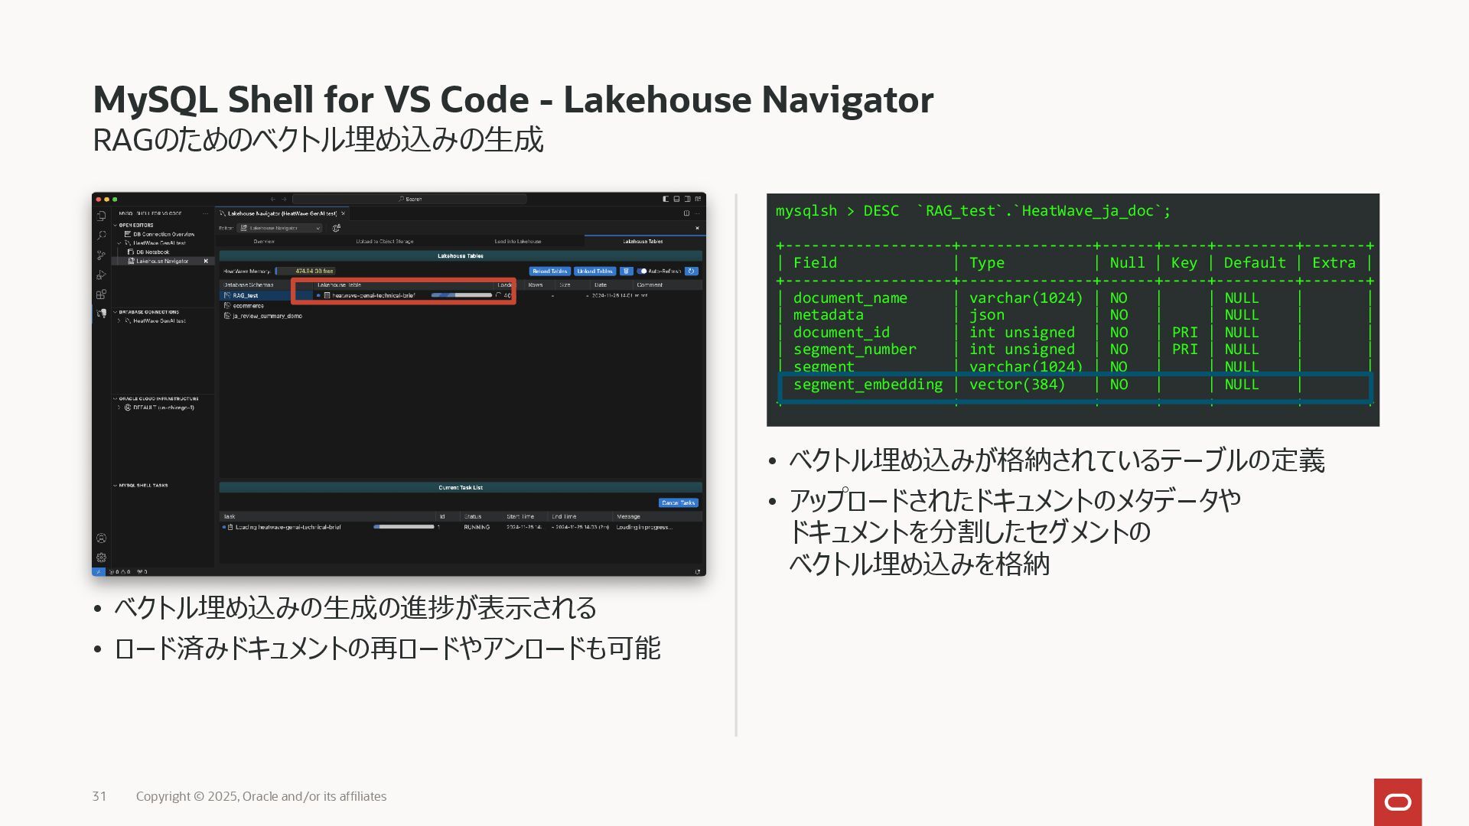Go back with navigation arrow
This screenshot has width=1469, height=826.
tap(273, 199)
